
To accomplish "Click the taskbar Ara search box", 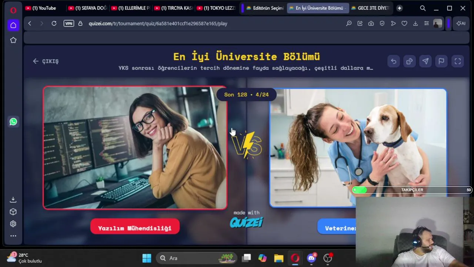I will pyautogui.click(x=196, y=258).
